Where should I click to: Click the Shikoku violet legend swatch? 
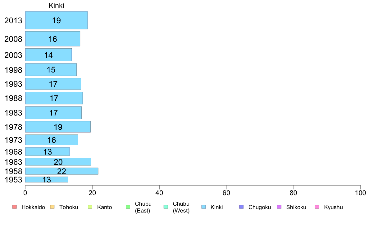[x=279, y=207]
